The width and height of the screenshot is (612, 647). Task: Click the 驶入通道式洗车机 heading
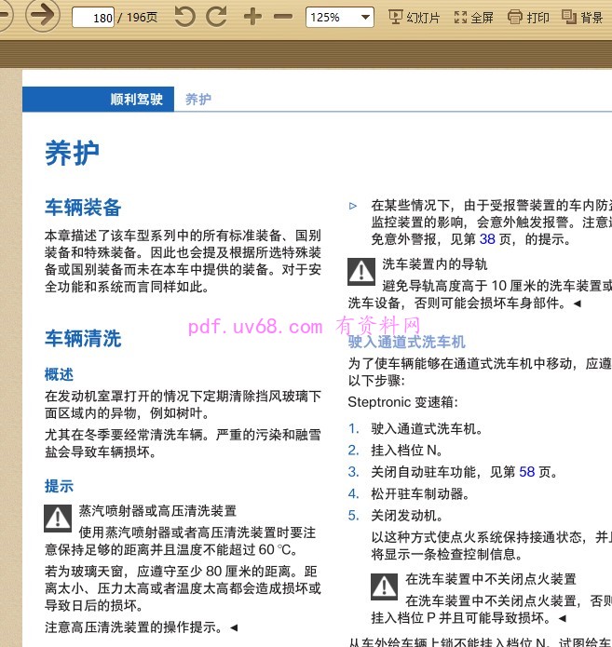pyautogui.click(x=407, y=342)
